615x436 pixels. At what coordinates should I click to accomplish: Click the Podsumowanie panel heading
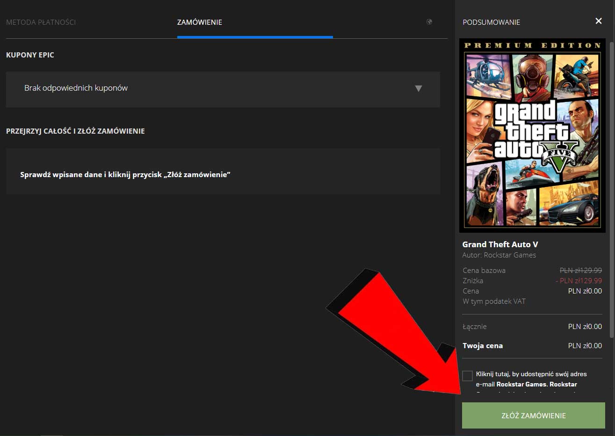(491, 22)
